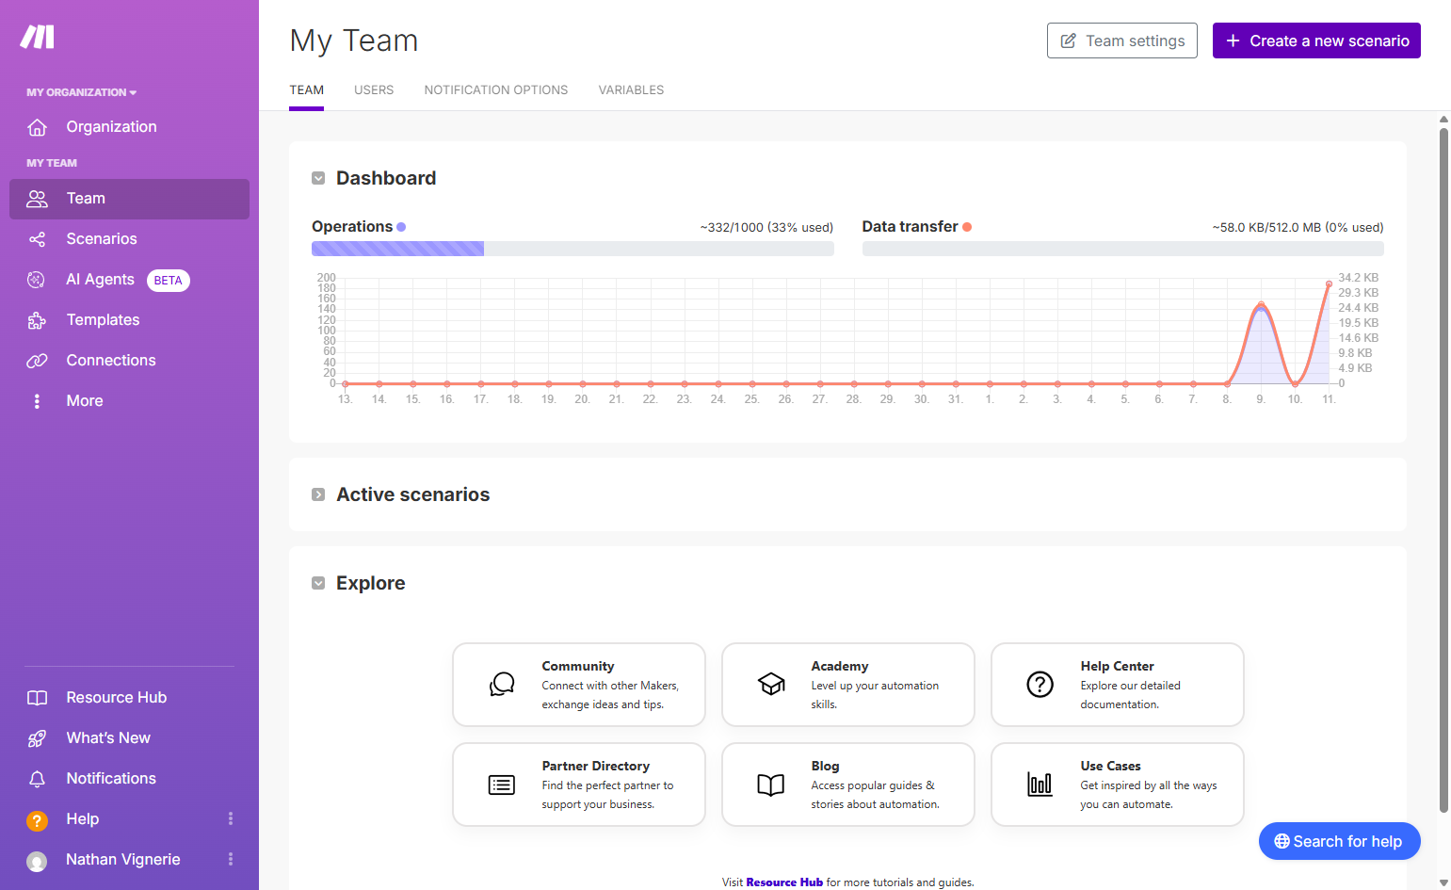Click the Connections link icon
The width and height of the screenshot is (1451, 890).
coord(37,361)
